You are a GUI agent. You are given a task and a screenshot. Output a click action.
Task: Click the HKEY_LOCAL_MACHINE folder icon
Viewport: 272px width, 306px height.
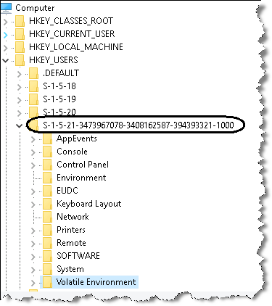coord(20,47)
